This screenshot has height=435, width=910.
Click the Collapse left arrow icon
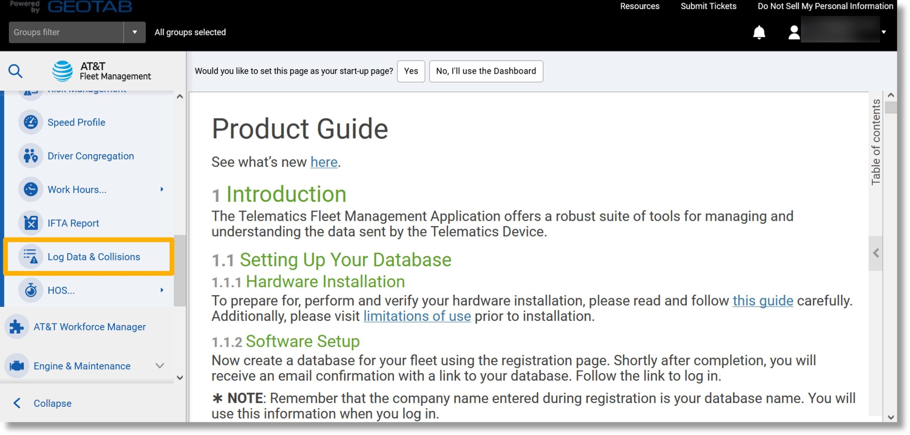(x=17, y=403)
